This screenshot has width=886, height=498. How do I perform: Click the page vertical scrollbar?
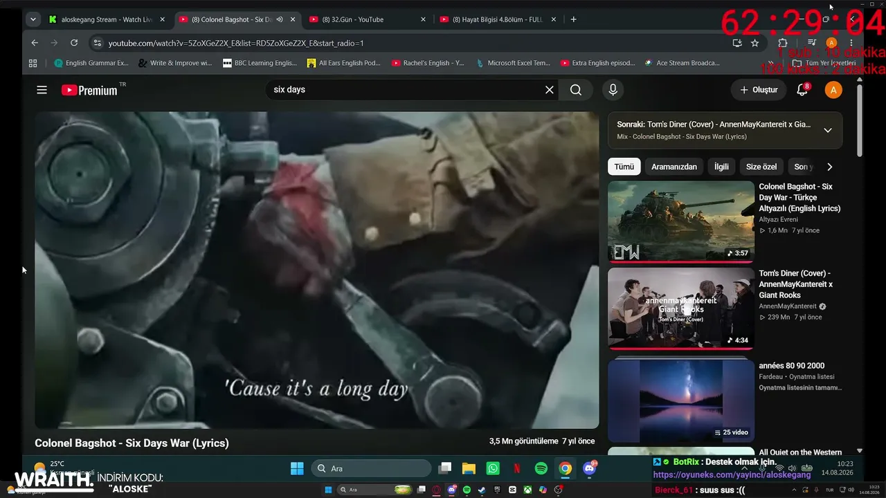click(860, 121)
